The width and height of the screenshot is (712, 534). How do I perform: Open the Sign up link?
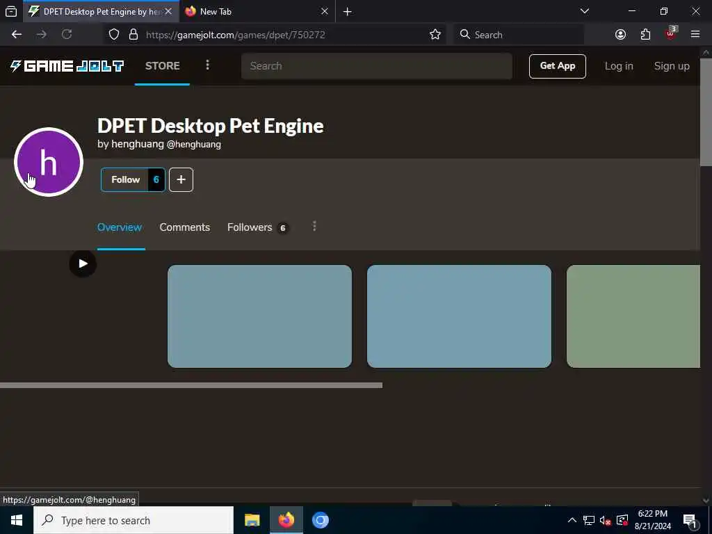pos(672,66)
